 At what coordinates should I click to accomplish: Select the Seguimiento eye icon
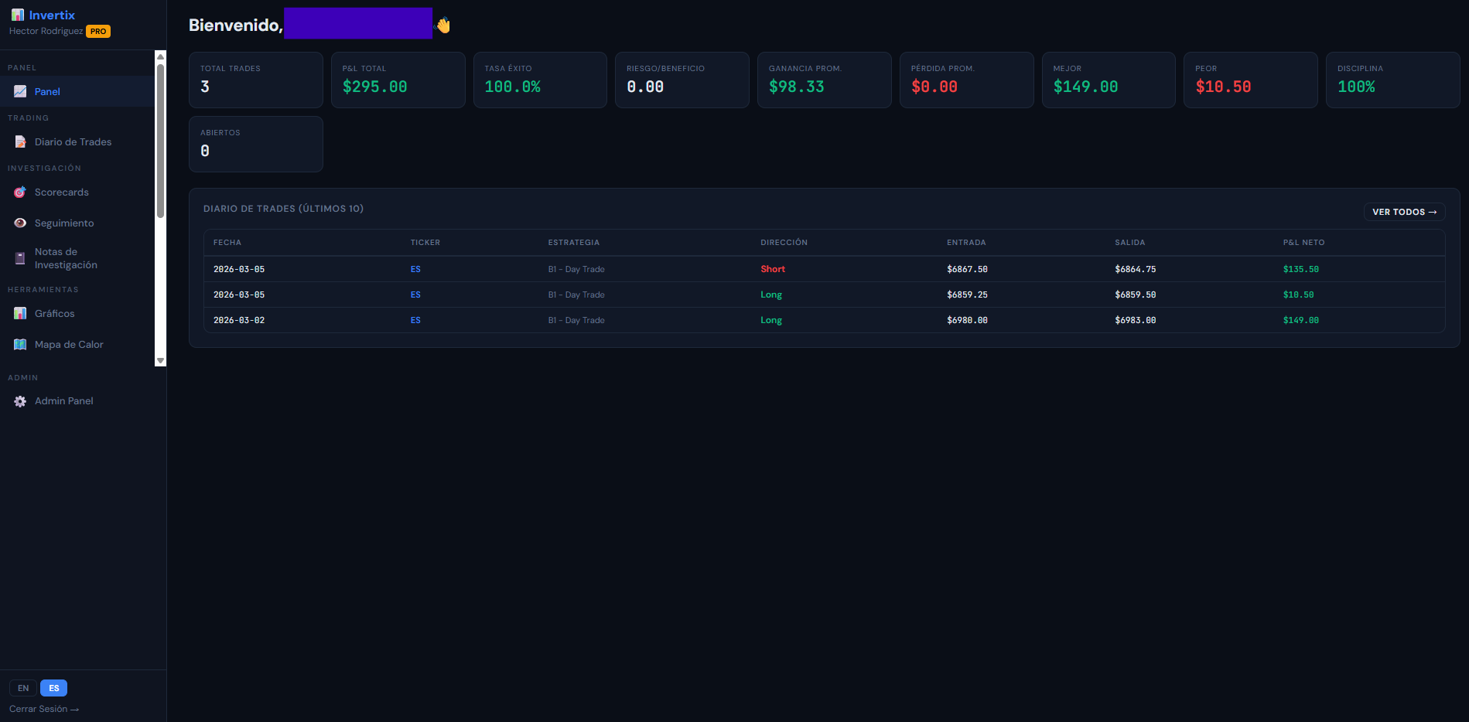19,223
